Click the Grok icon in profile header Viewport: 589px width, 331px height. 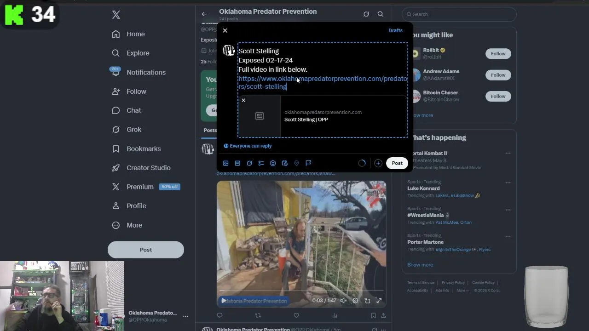tap(366, 14)
